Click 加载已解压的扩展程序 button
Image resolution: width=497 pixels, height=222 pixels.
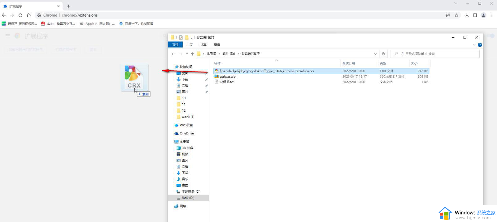point(26,49)
